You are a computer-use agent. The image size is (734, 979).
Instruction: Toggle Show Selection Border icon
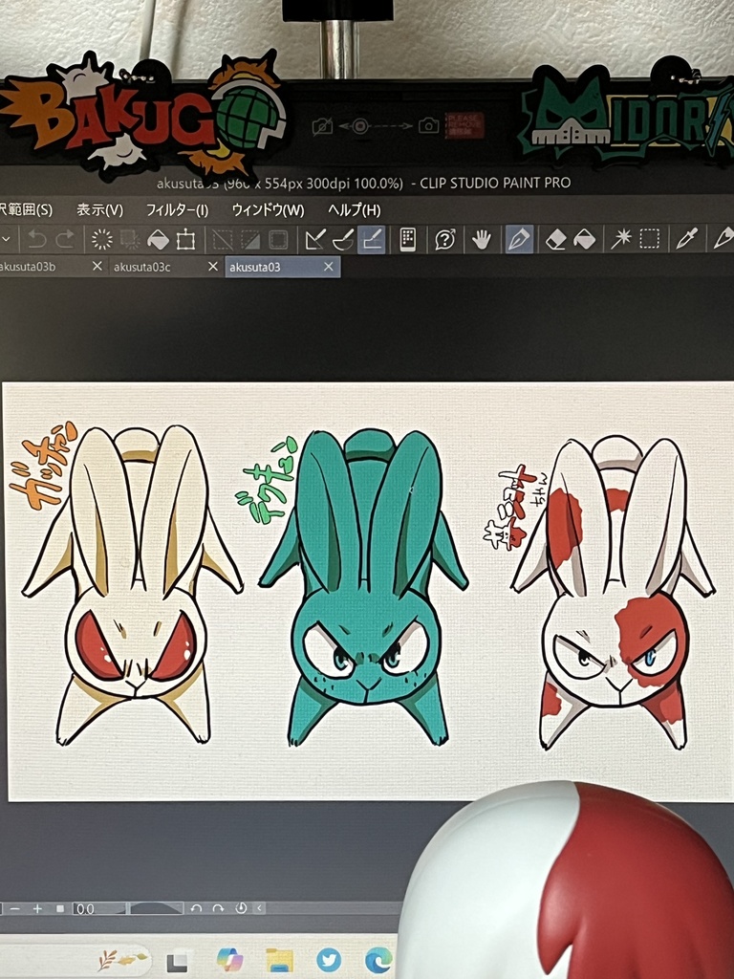tap(278, 240)
